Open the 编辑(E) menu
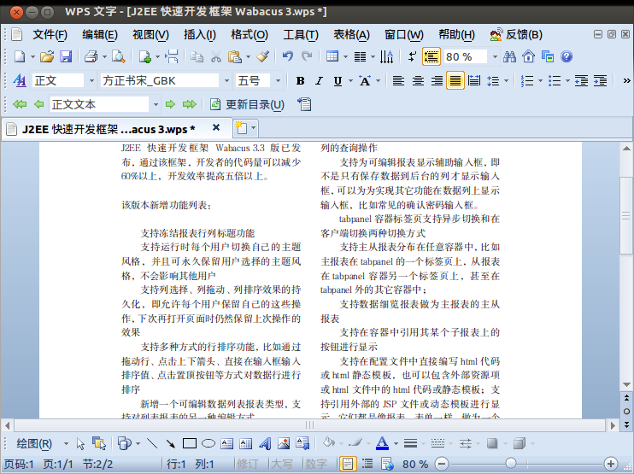The height and width of the screenshot is (474, 634). 100,35
